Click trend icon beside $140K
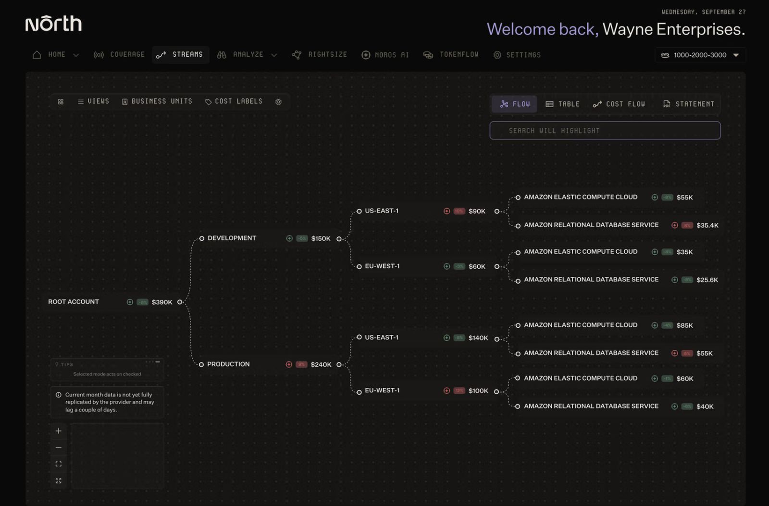This screenshot has width=769, height=506. click(447, 338)
